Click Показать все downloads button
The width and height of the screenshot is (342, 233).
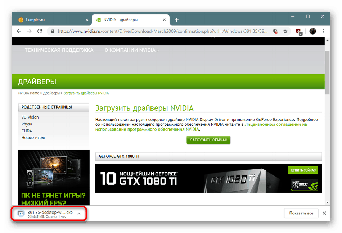tap(301, 213)
